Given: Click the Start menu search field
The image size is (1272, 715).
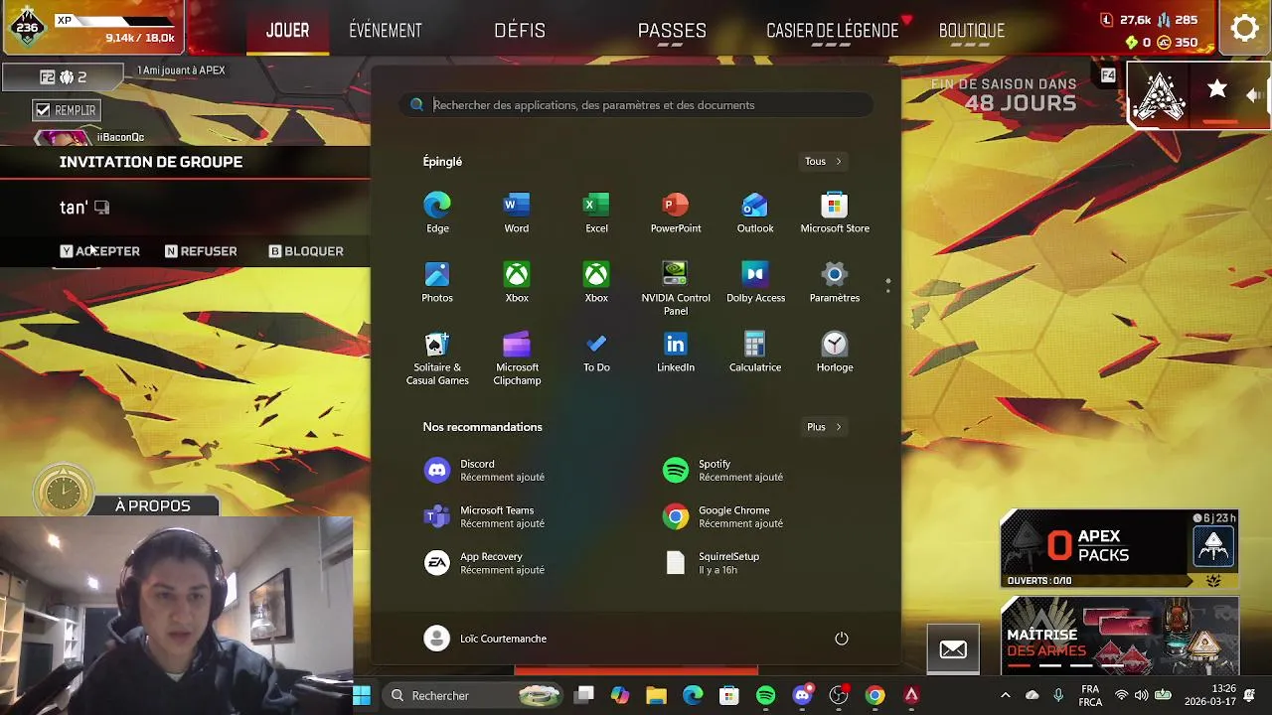Looking at the screenshot, I should (x=636, y=105).
